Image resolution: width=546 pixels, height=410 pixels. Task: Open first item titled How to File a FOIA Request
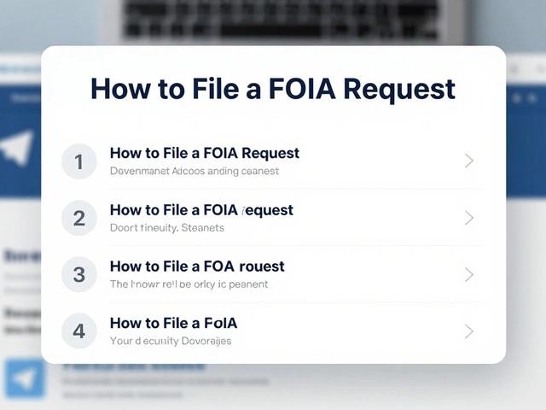pos(205,154)
